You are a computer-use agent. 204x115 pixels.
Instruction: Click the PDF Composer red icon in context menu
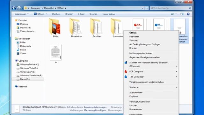tap(126, 72)
